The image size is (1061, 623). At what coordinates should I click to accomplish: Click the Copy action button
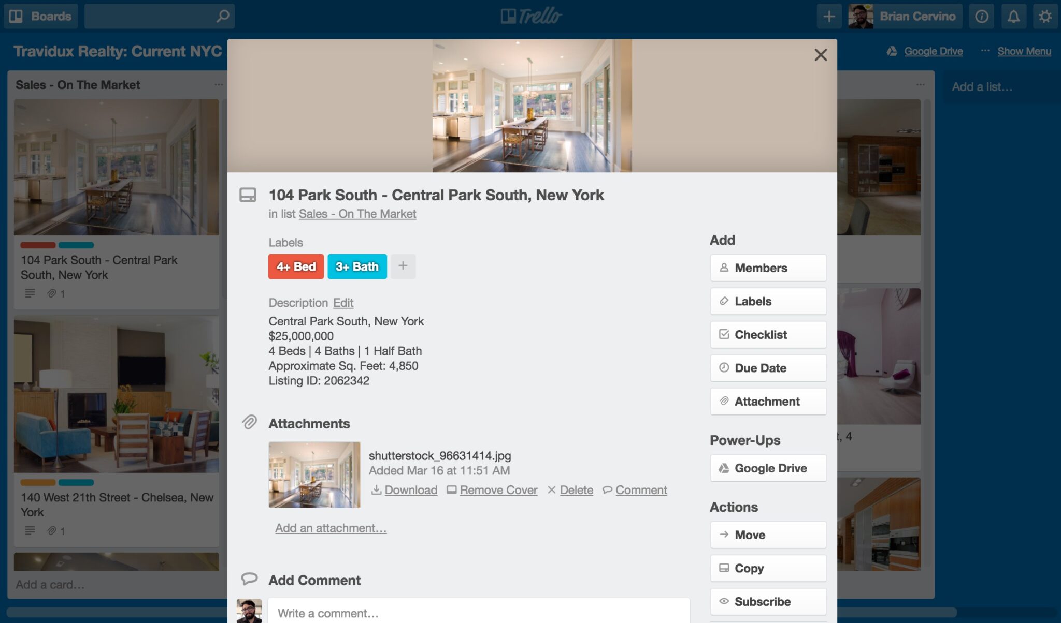point(768,568)
